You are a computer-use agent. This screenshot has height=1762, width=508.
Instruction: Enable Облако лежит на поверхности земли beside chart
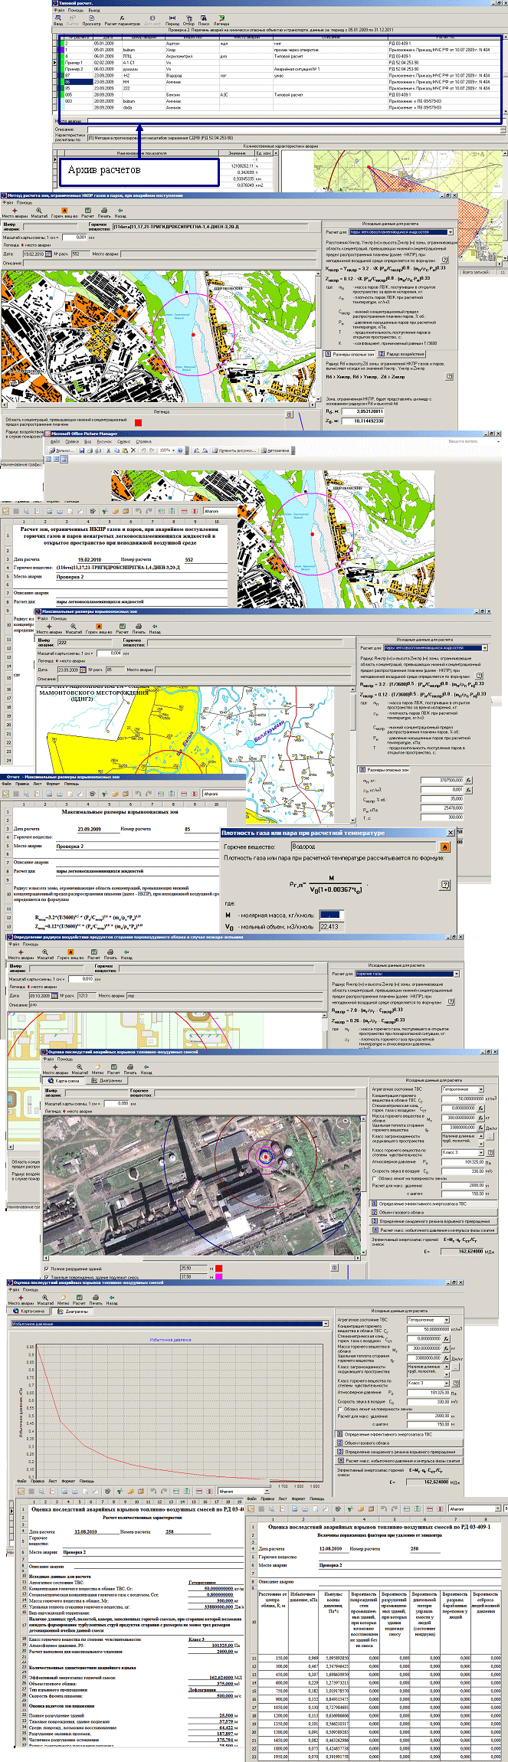point(341,1409)
